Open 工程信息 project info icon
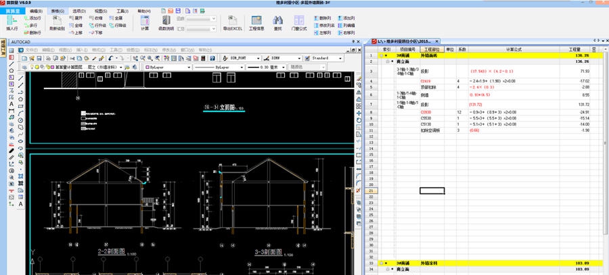The image size is (609, 275). point(257,22)
